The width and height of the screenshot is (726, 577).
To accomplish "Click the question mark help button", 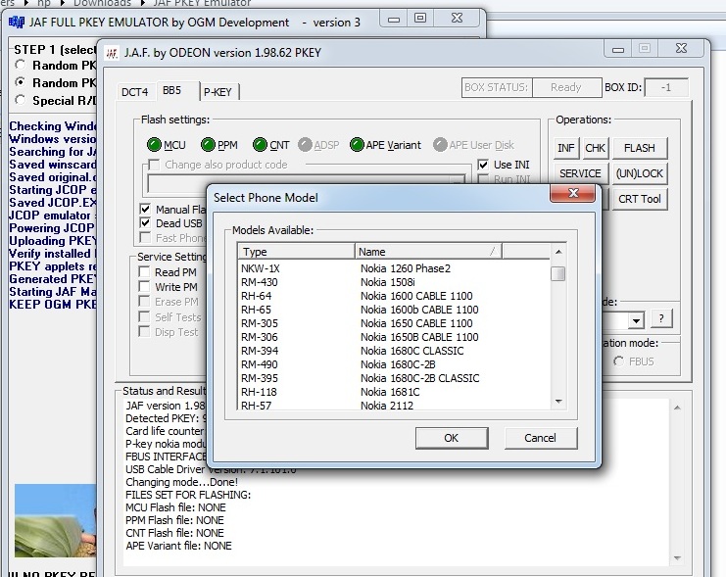I will (x=661, y=318).
